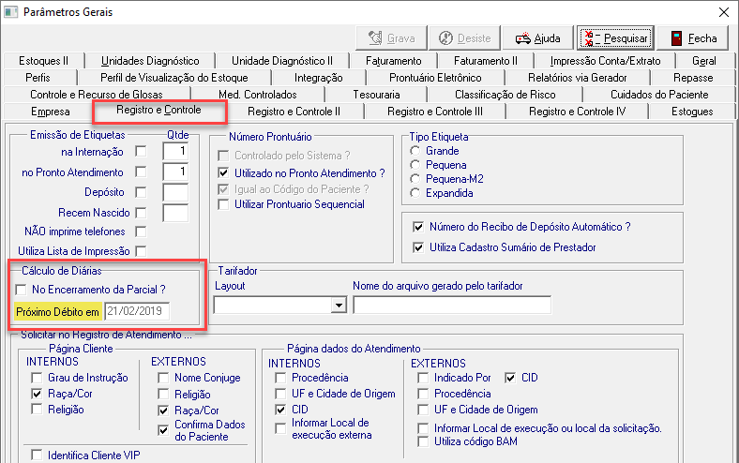The image size is (739, 463).
Task: Check No Encerramento da Parcial
Action: (x=21, y=290)
